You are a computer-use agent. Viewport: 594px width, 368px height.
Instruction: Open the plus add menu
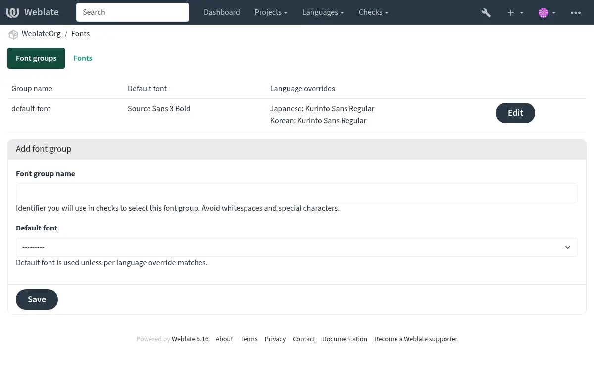[x=515, y=12]
